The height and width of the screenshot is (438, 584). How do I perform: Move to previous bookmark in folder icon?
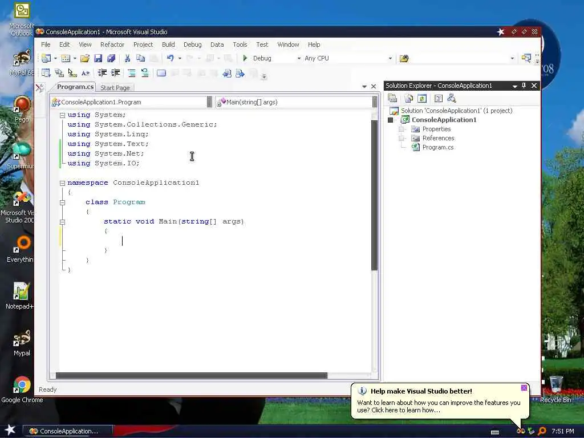click(x=227, y=74)
